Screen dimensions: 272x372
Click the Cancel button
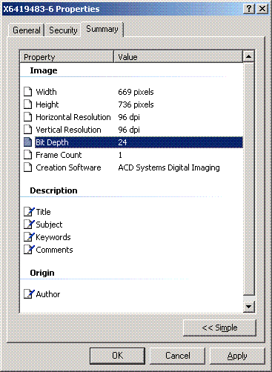(x=178, y=356)
